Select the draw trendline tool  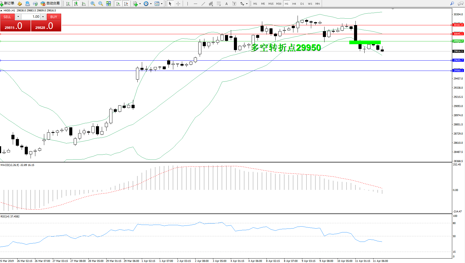[203, 4]
